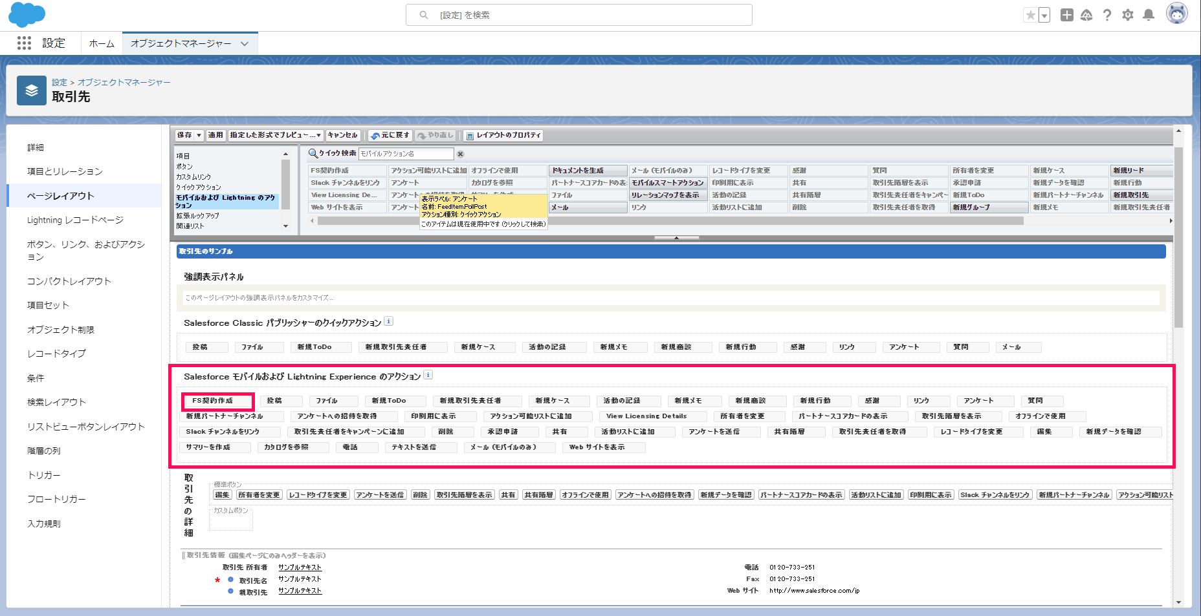Click the キャンセル button

[343, 135]
